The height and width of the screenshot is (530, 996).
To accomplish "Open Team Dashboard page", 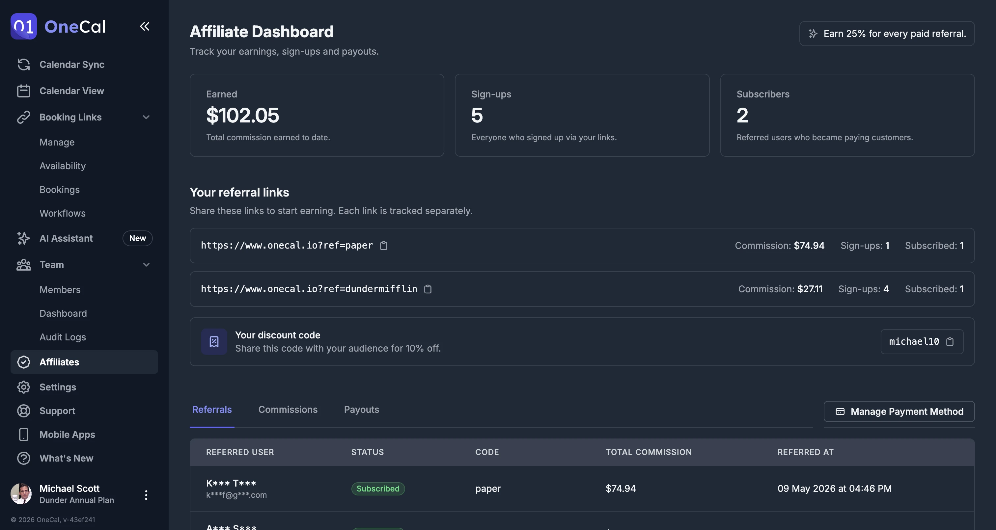I will click(x=63, y=313).
